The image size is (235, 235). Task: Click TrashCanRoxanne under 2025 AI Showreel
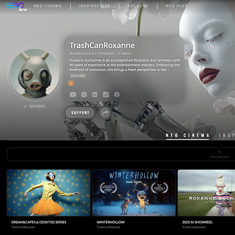pyautogui.click(x=194, y=227)
